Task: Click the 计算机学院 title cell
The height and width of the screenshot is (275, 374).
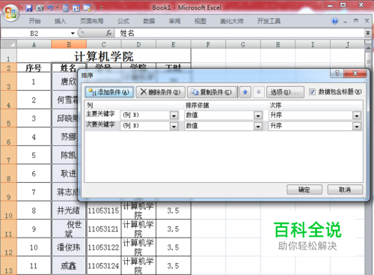Action: [x=104, y=56]
